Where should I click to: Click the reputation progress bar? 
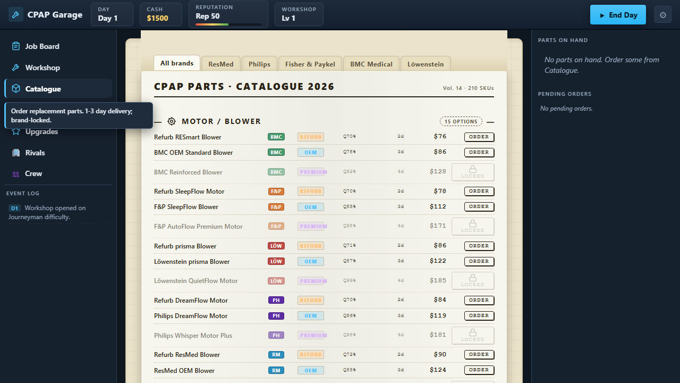[228, 24]
